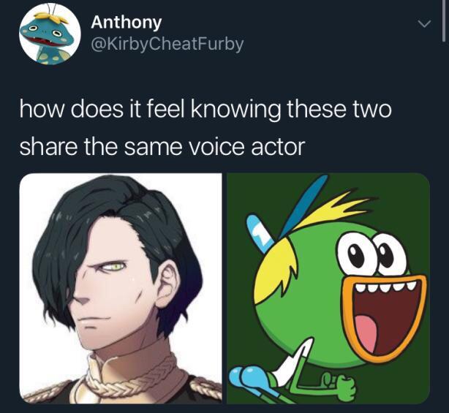Open the green cartoon character image
449x413 pixels.
(x=328, y=288)
